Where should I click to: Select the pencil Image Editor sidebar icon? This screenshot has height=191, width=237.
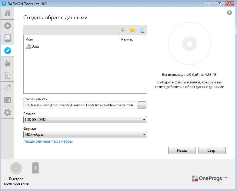tap(8, 50)
